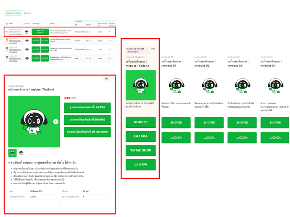290x217 pixels.
Task: Click the SHOPEE details button in detail card
Action: pos(87,120)
